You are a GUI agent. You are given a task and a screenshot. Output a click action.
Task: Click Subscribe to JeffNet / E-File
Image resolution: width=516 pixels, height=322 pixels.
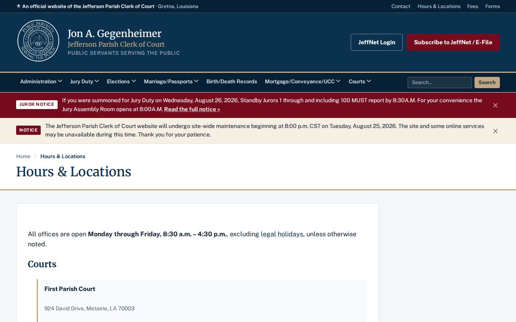pos(453,42)
